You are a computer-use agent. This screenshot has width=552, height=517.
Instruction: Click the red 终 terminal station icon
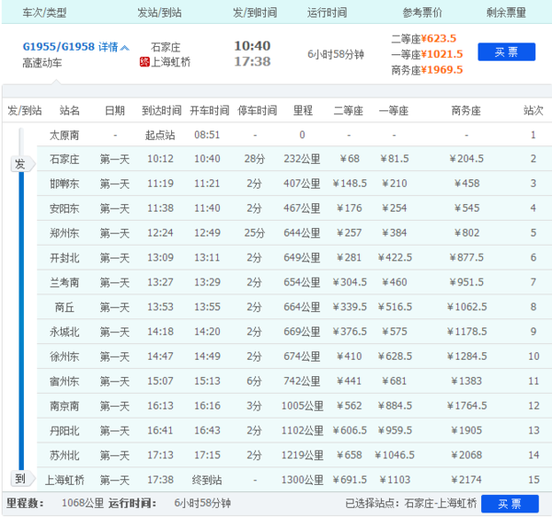click(x=144, y=63)
